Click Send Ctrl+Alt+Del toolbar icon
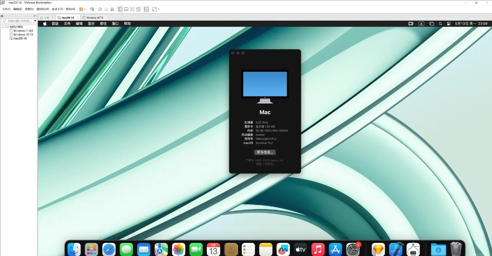The width and height of the screenshot is (492, 256). point(92,9)
